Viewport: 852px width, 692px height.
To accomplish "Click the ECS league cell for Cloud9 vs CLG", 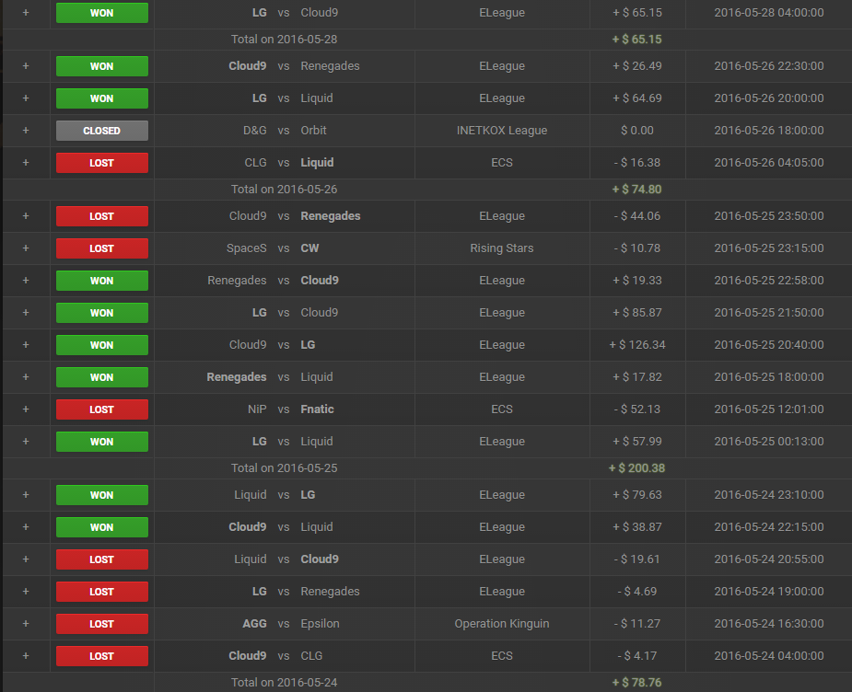I will [502, 655].
